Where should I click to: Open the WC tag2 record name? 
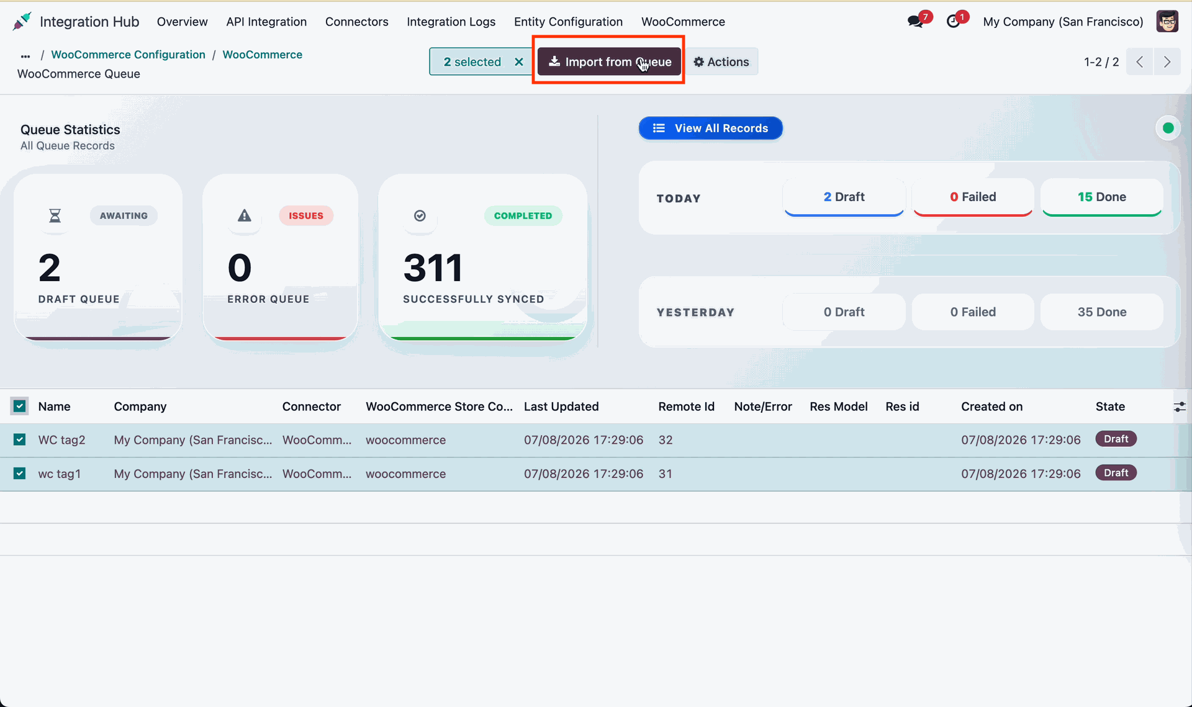tap(61, 440)
